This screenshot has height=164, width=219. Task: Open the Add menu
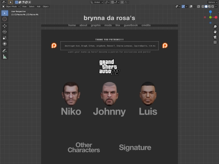[x=39, y=6]
